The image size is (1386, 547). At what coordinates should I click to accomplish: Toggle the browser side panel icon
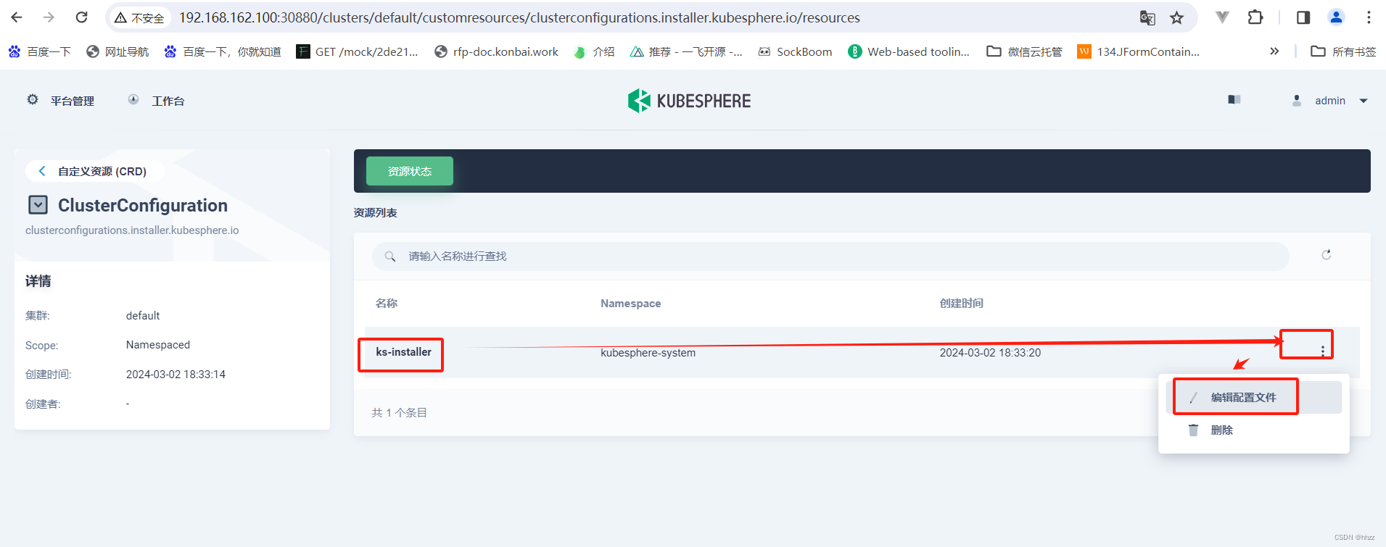tap(1303, 17)
